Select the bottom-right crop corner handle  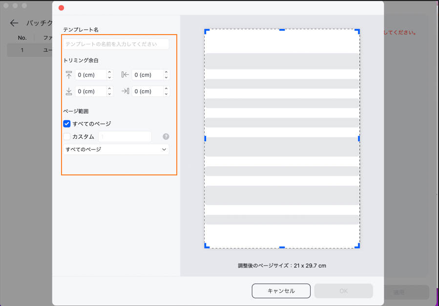357,246
